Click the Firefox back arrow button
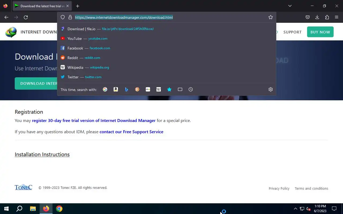Image resolution: width=343 pixels, height=214 pixels. 6,17
